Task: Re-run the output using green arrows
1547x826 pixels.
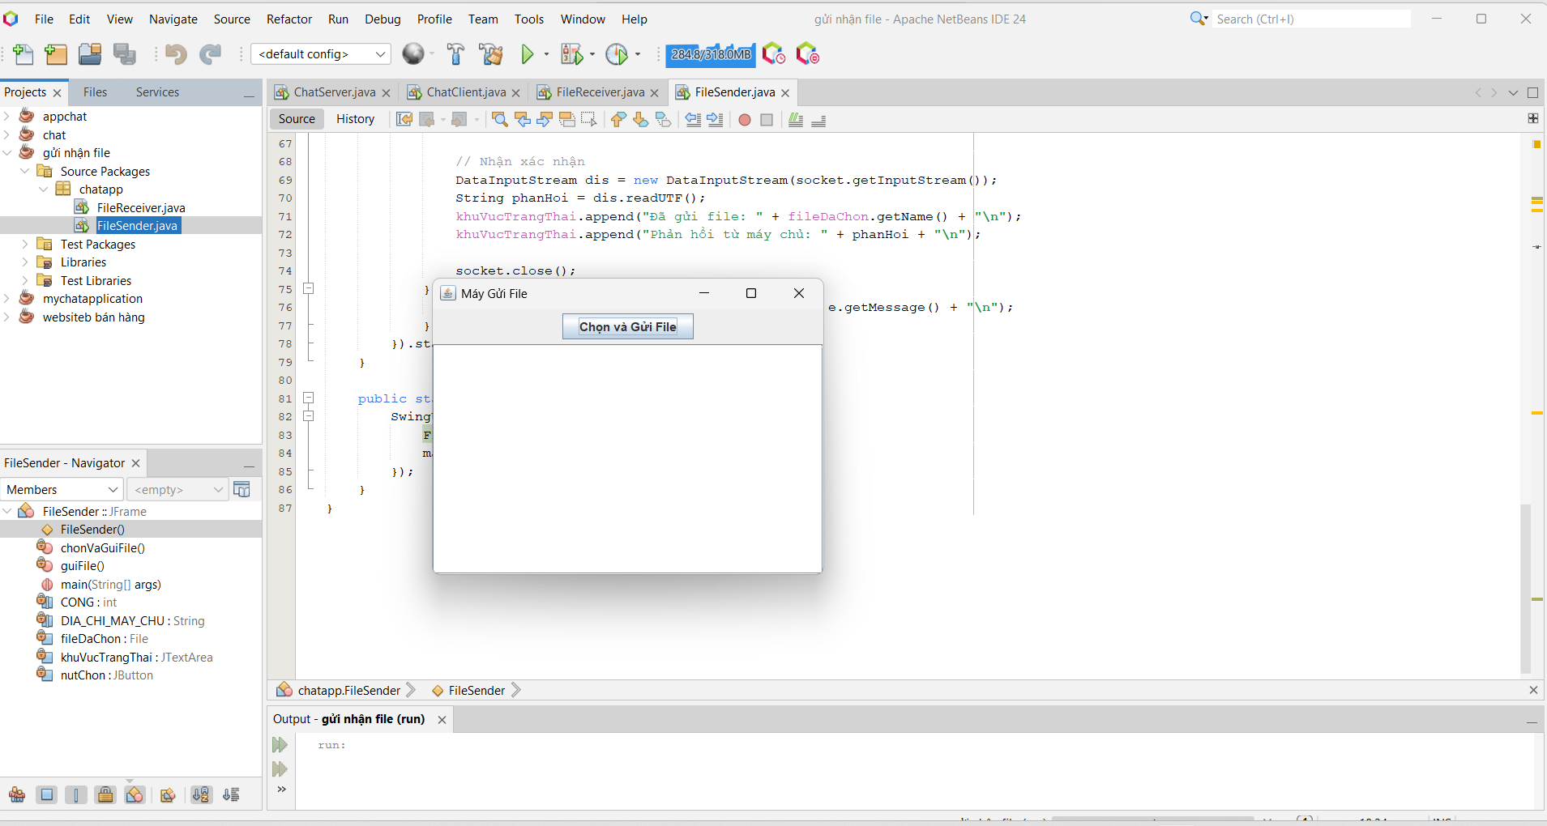Action: point(280,745)
